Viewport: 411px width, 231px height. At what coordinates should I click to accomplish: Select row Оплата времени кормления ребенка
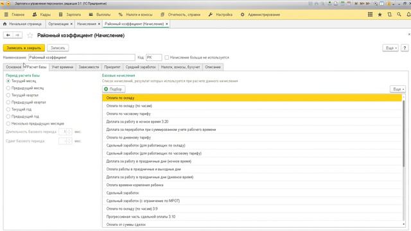(x=252, y=185)
